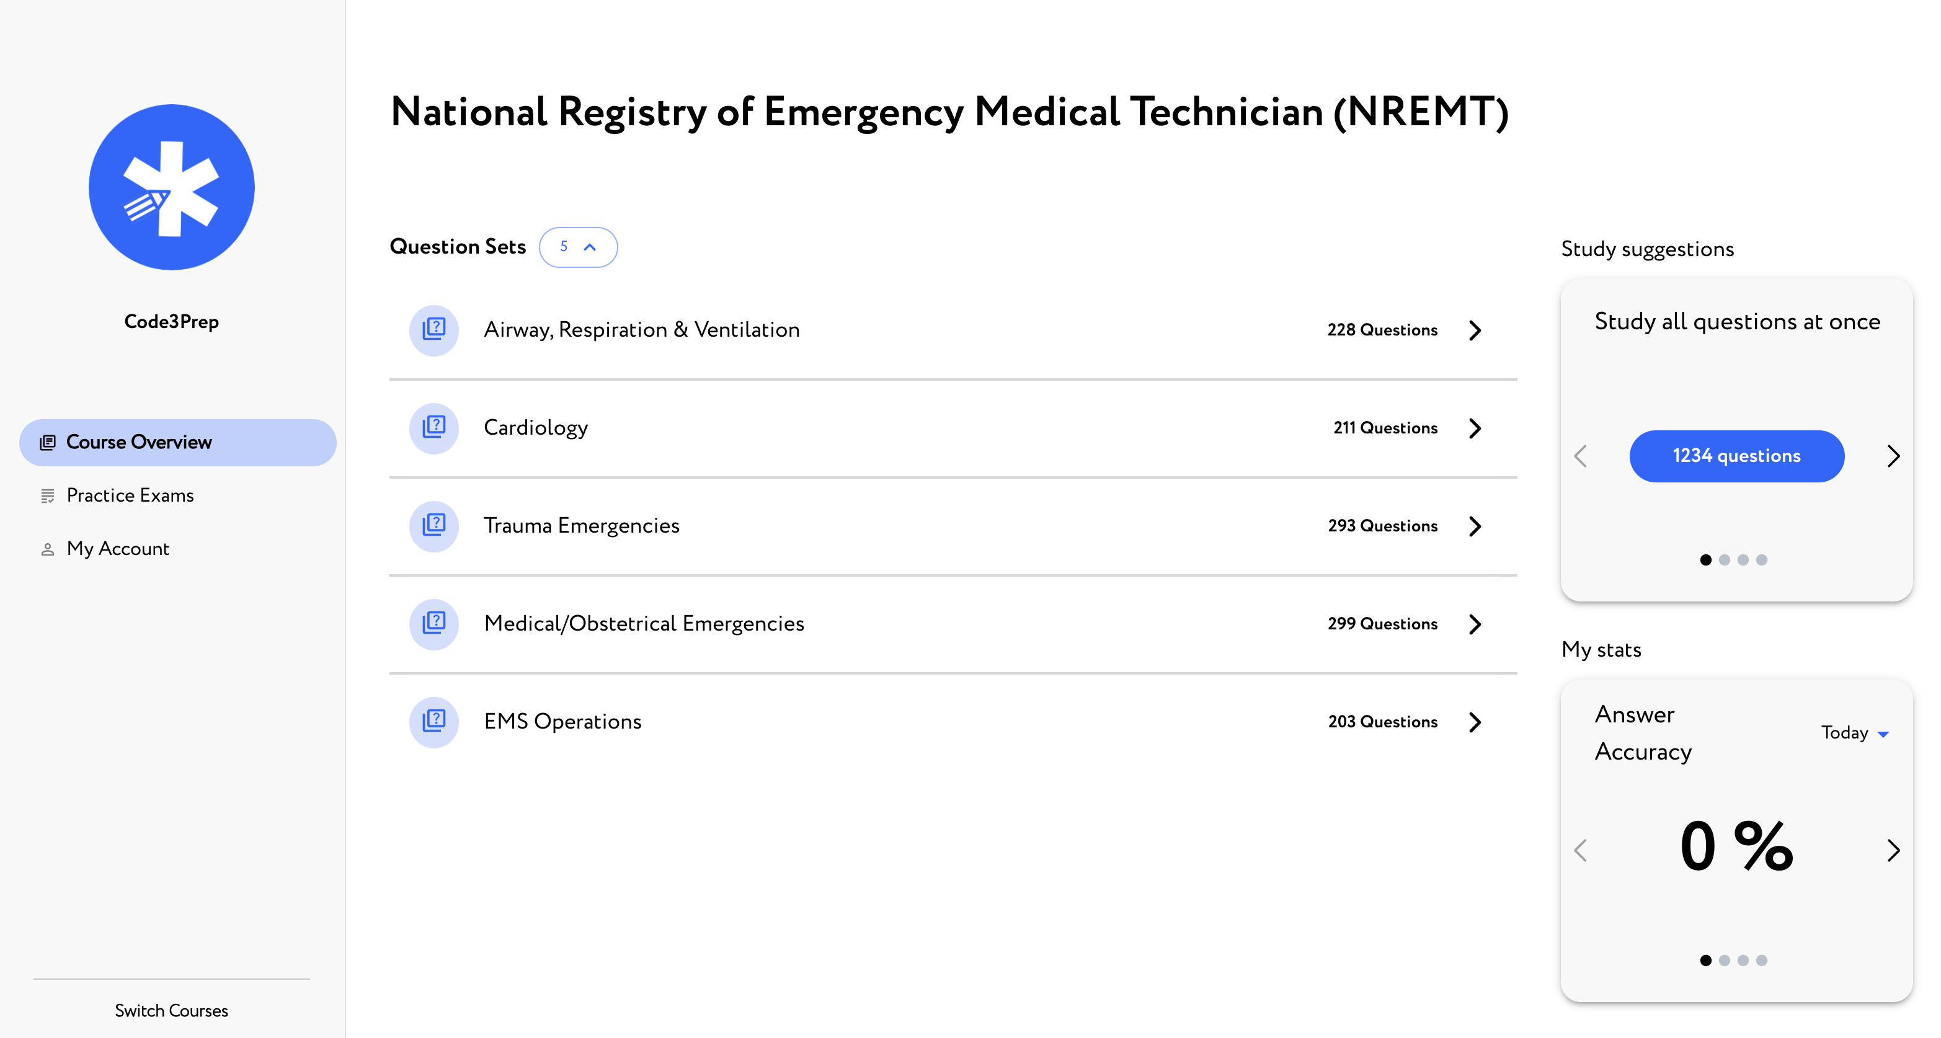This screenshot has height=1038, width=1941.
Task: Show next stat using My stats right arrow
Action: [1893, 849]
